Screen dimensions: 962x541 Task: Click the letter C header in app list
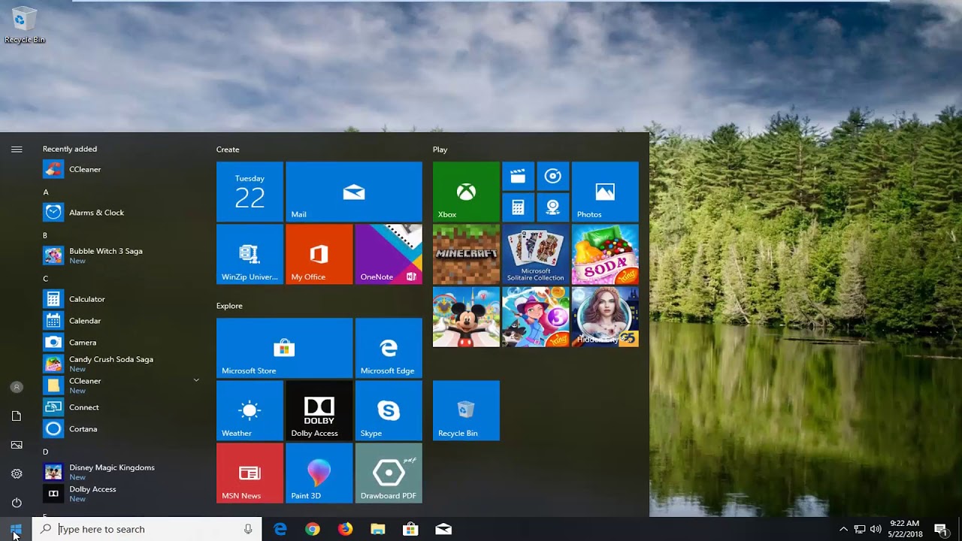46,279
